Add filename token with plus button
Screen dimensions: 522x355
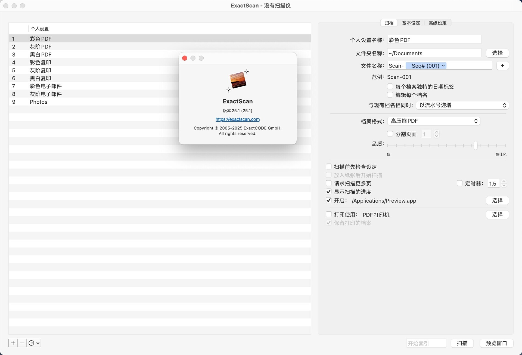502,66
